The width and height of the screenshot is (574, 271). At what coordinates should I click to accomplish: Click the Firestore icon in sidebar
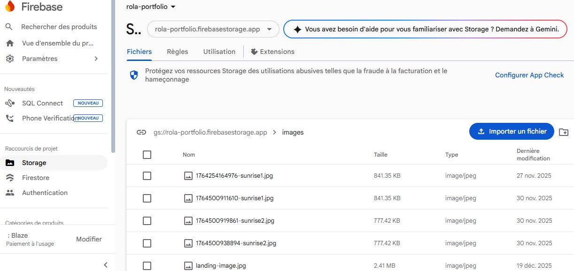click(x=9, y=178)
